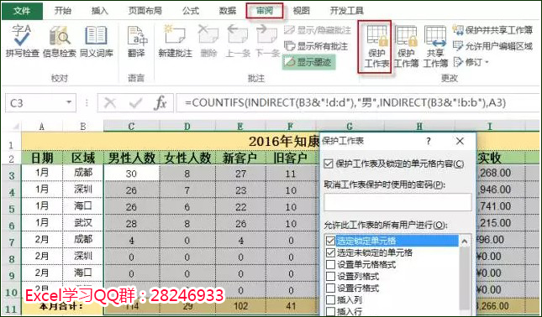The width and height of the screenshot is (542, 317).
Task: Open Insert Function with the fx icon
Action: coord(160,103)
